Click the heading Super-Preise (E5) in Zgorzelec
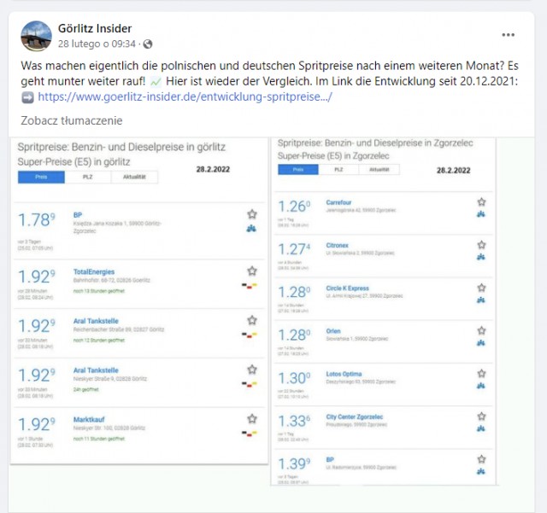The width and height of the screenshot is (547, 513). point(333,156)
